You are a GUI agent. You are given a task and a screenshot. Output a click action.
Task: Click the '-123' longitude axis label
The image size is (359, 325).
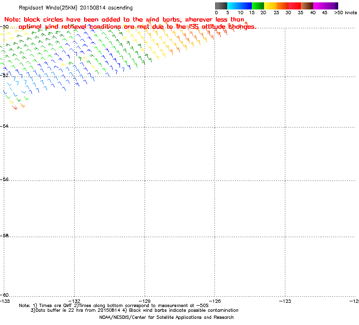click(285, 301)
